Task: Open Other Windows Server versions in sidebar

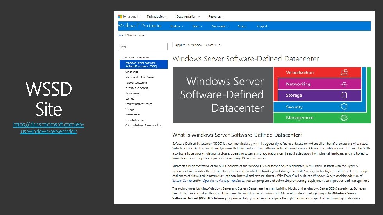Action: tap(144, 125)
